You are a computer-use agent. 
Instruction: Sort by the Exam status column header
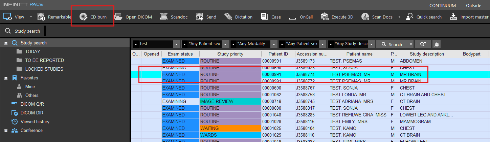coord(180,54)
